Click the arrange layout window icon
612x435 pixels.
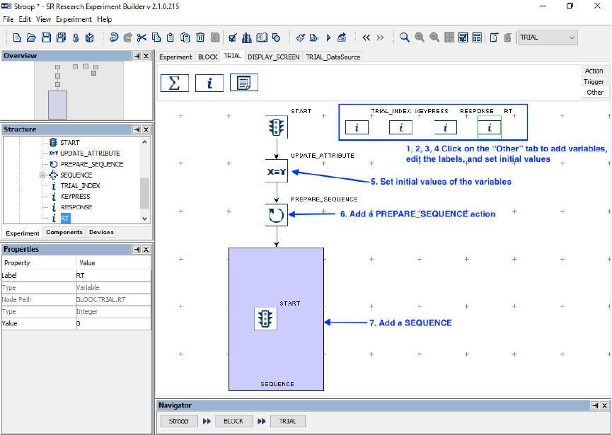click(477, 37)
